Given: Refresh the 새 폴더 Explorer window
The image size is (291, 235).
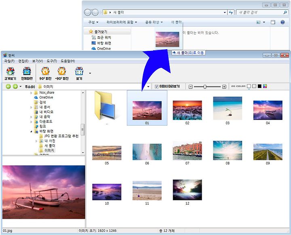Looking at the screenshot, I should tap(231, 13).
